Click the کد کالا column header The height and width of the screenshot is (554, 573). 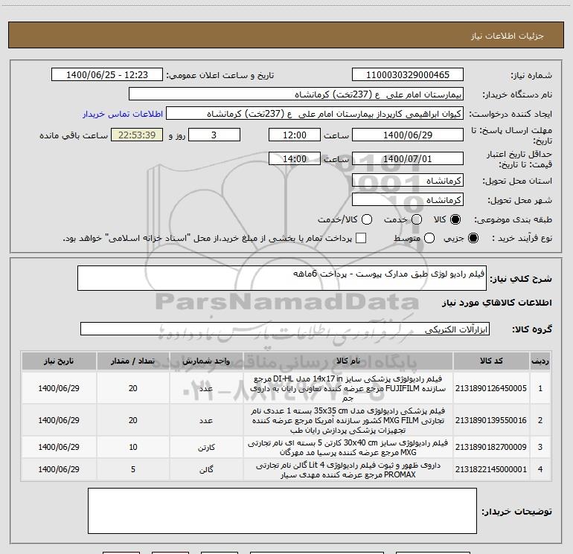(491, 361)
